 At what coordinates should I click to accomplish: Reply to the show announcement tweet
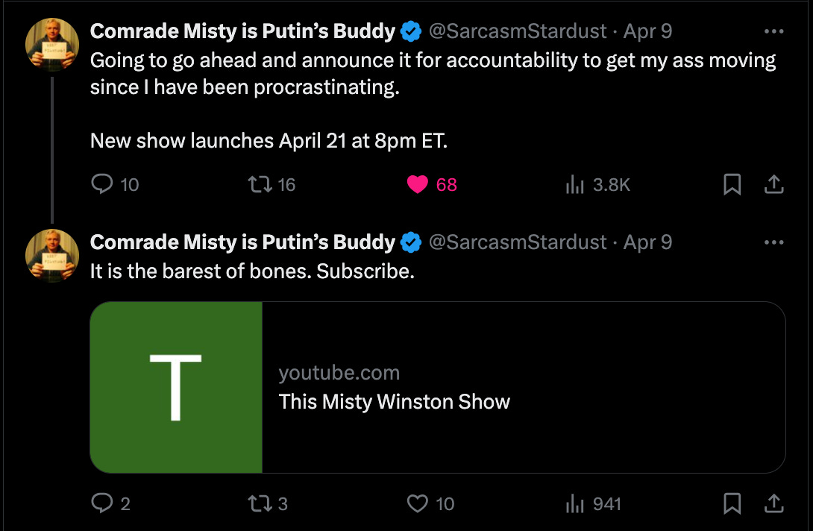(x=101, y=184)
